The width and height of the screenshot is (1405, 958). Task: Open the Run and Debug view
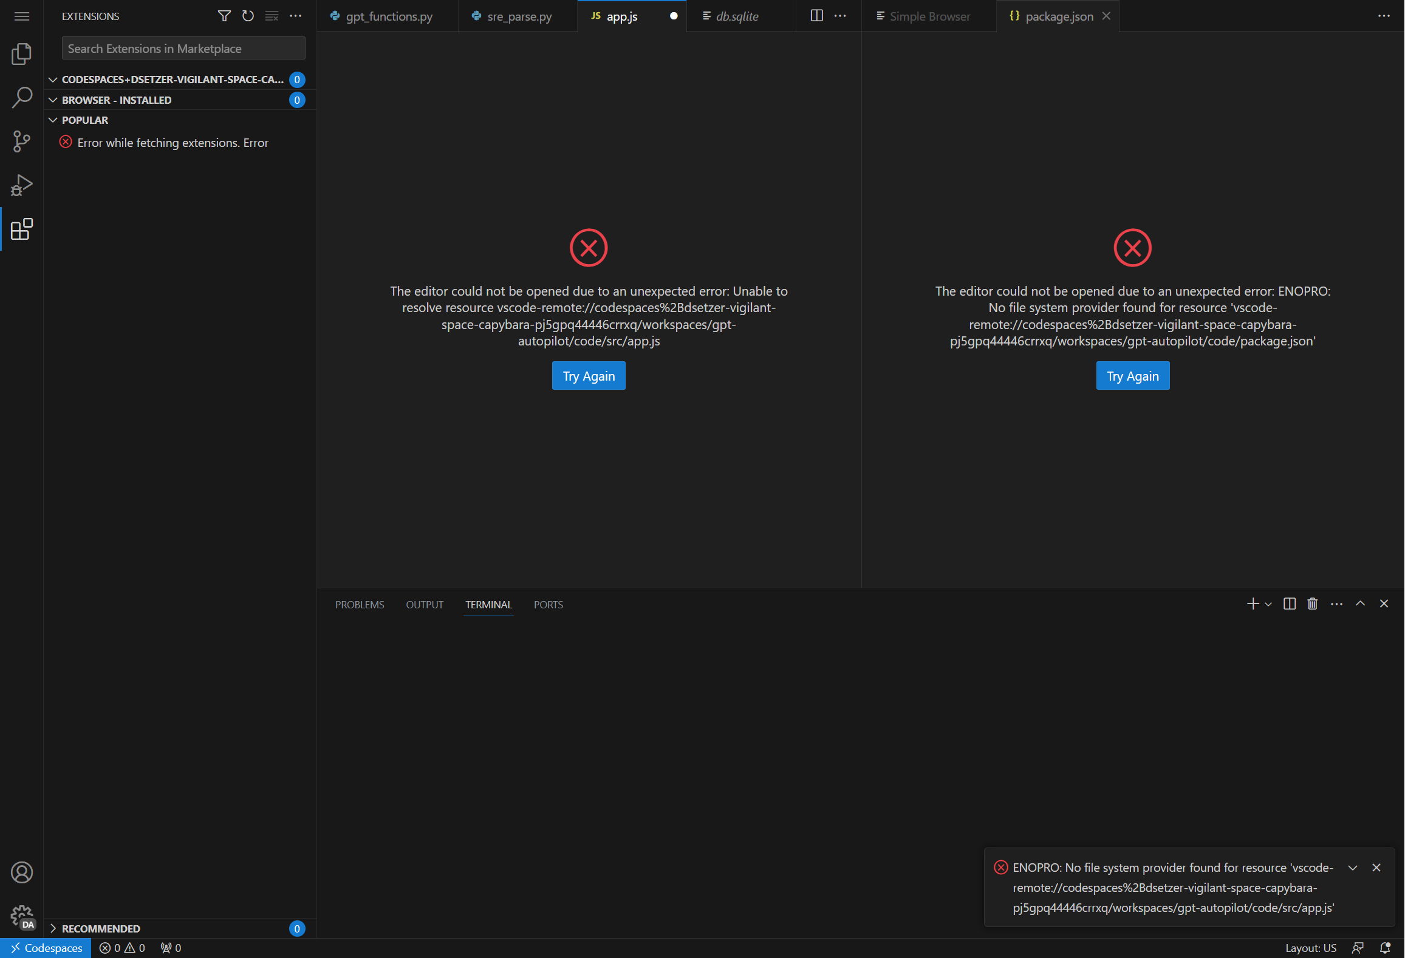pyautogui.click(x=22, y=185)
